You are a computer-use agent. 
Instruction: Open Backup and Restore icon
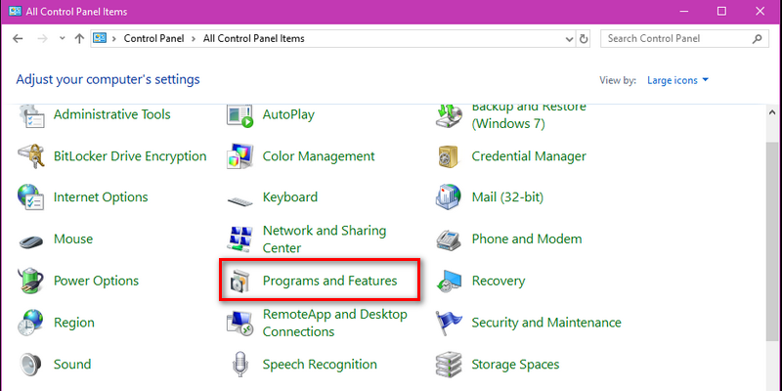point(450,115)
